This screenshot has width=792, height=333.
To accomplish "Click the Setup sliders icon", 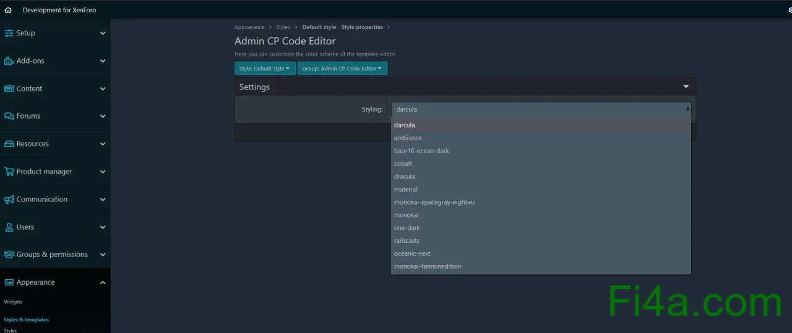I will coord(9,33).
